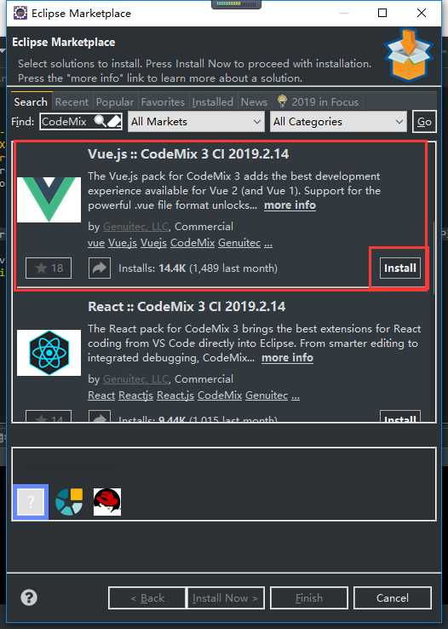Switch to the Popular tab
This screenshot has height=629, width=448.
[115, 102]
